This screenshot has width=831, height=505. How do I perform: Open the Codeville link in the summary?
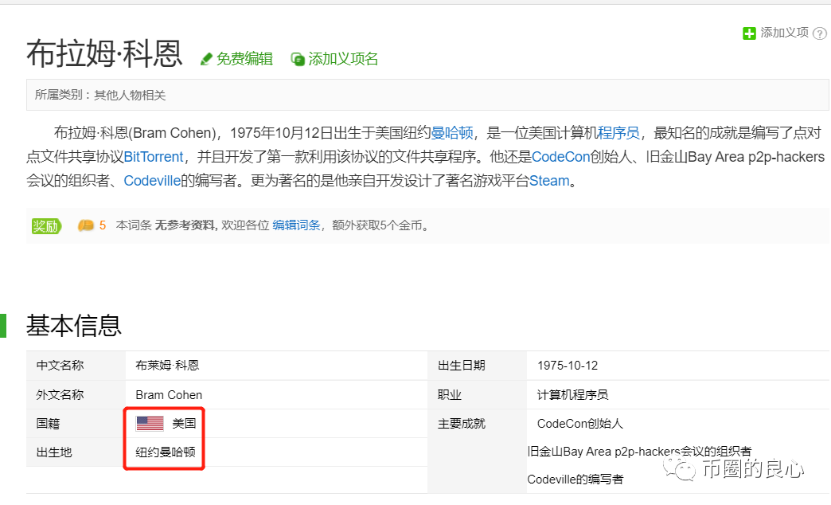tap(152, 181)
